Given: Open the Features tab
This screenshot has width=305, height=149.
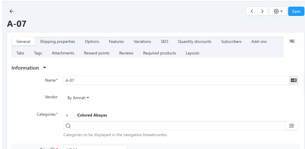Looking at the screenshot, I should tap(116, 42).
